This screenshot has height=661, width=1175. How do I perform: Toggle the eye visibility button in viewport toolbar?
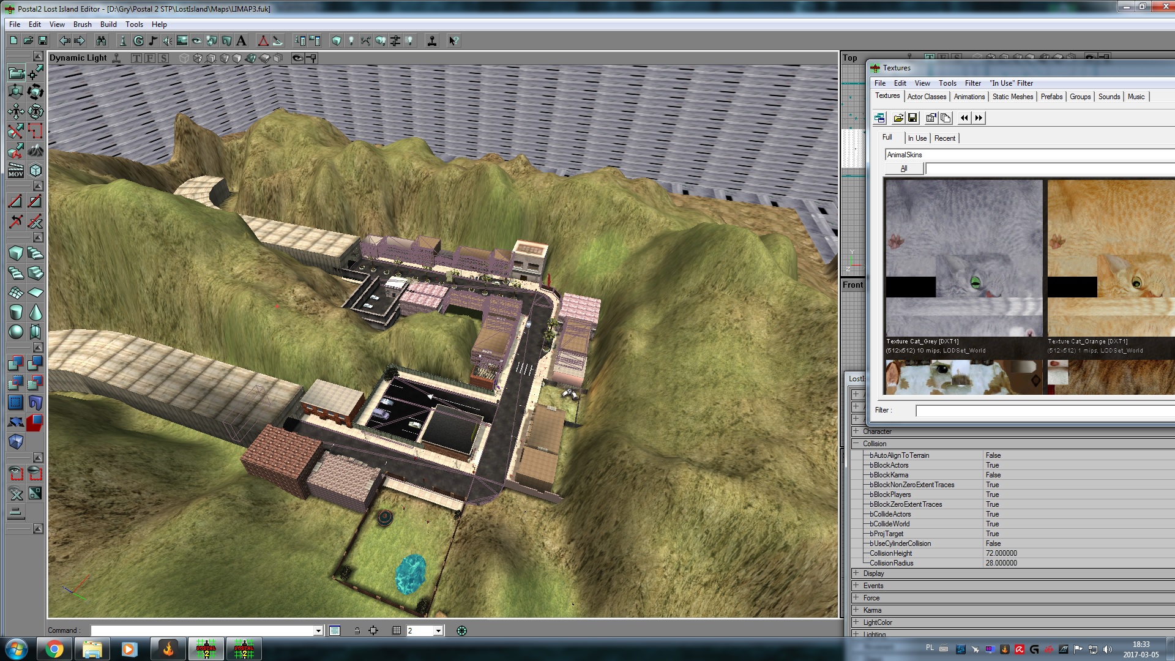[x=297, y=58]
